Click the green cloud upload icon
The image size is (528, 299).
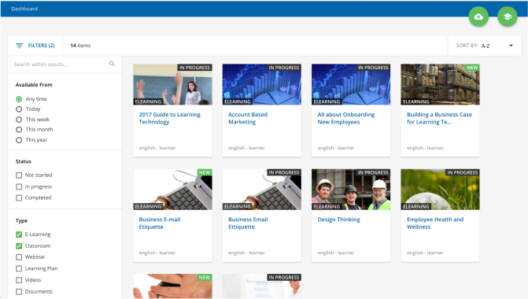click(x=478, y=17)
